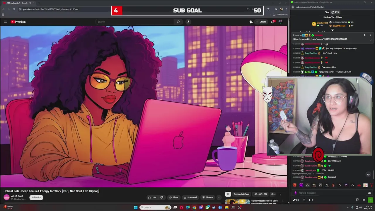Jump to latest chat messages arrow
Image resolution: width=375 pixels, height=211 pixels.
[368, 174]
